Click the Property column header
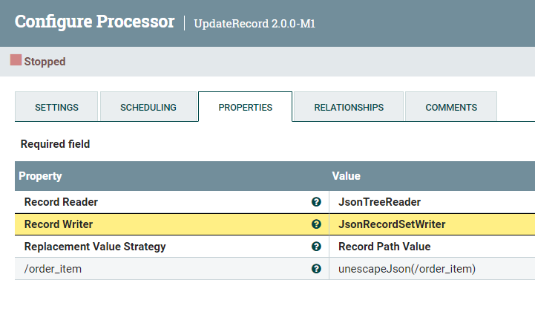This screenshot has width=535, height=309. coord(40,176)
